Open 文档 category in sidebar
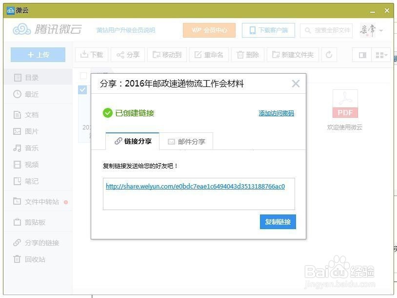Image resolution: width=397 pixels, height=298 pixels. click(x=38, y=115)
